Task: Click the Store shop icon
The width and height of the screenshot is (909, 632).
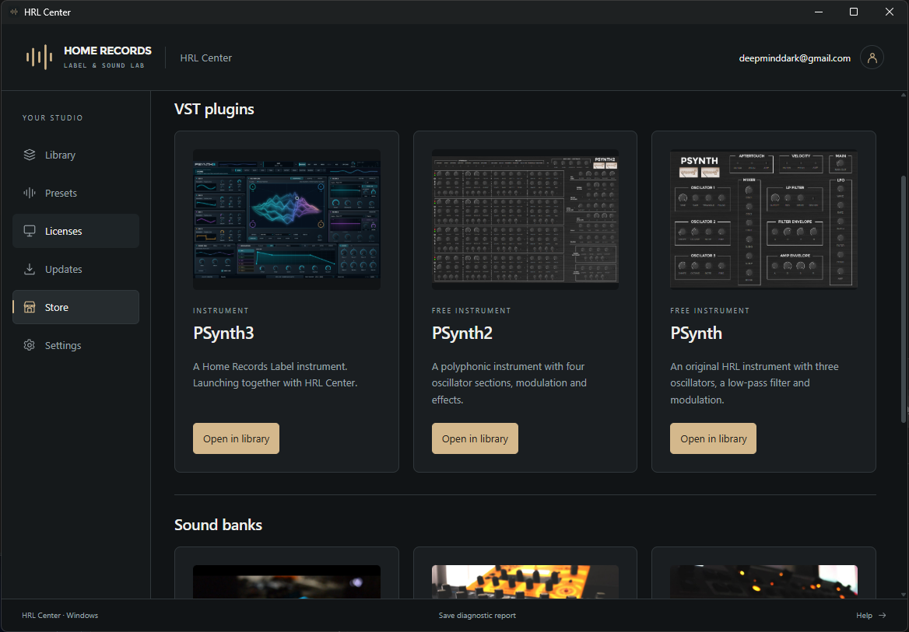Action: [29, 307]
